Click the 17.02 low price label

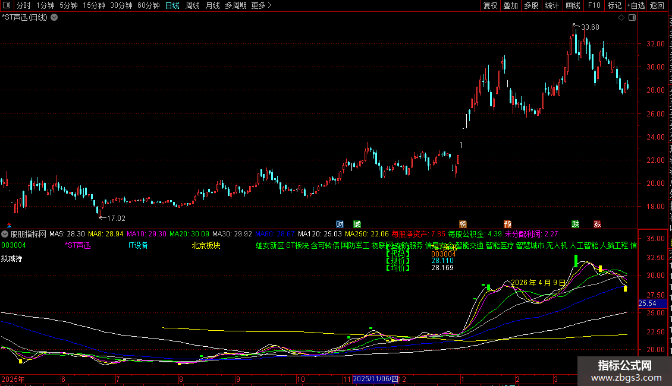tap(116, 219)
